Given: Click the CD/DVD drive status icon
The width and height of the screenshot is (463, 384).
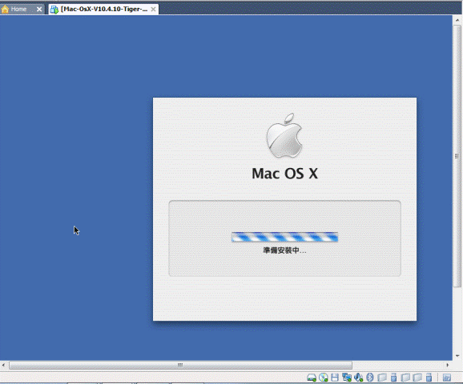Looking at the screenshot, I should (x=324, y=378).
